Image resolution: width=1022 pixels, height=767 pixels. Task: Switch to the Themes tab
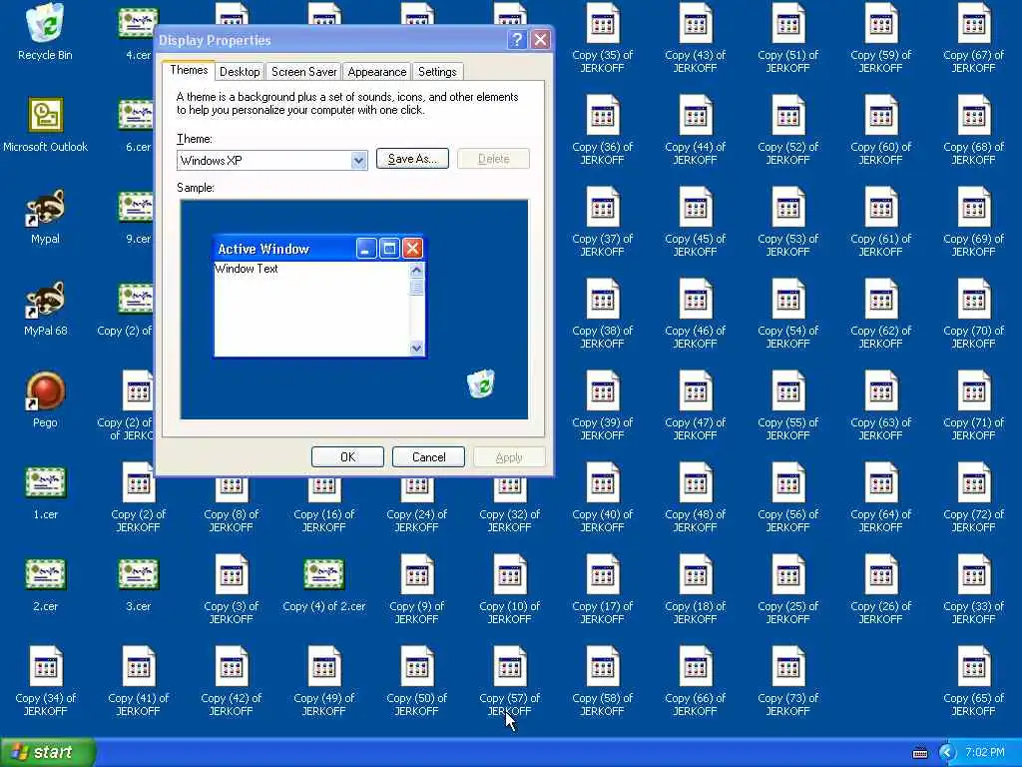coord(189,70)
